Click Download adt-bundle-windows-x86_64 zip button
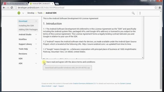164x92 pixels. (67, 68)
